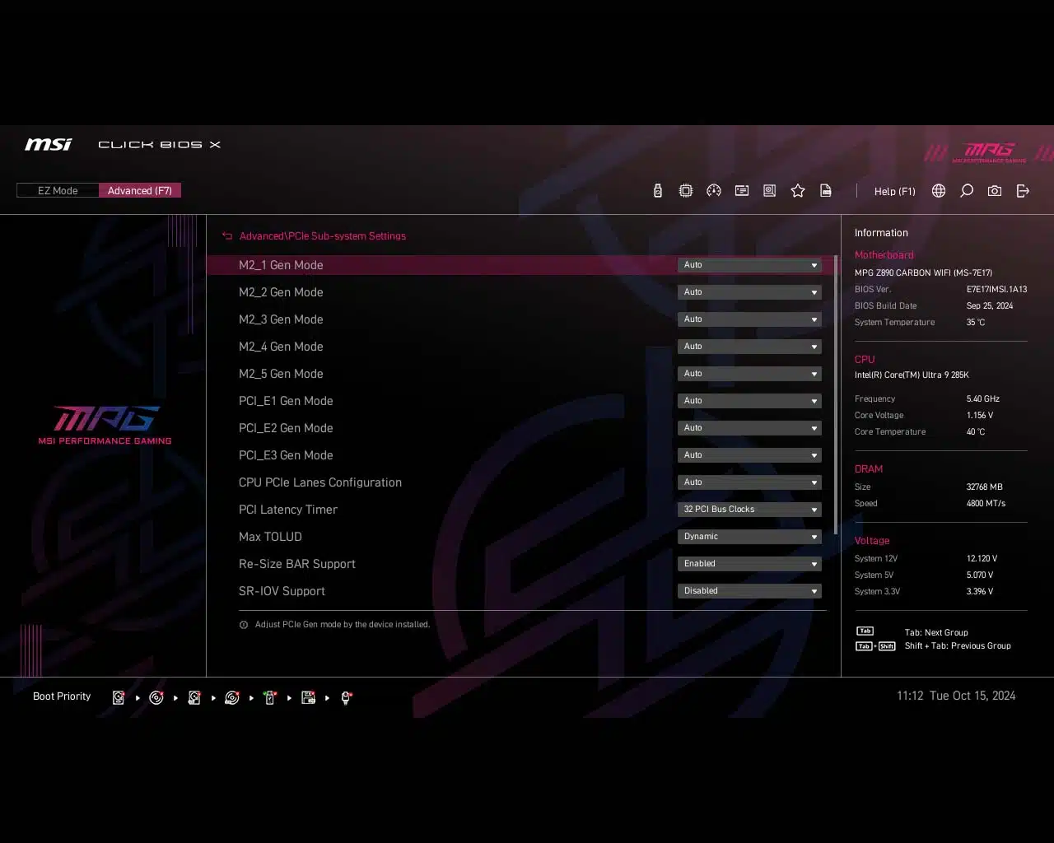Viewport: 1054px width, 843px height.
Task: Open PCI Latency Timer dropdown
Action: (749, 510)
